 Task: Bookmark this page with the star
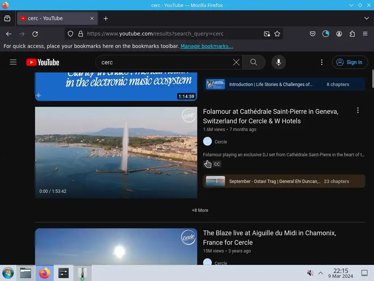pyautogui.click(x=277, y=34)
